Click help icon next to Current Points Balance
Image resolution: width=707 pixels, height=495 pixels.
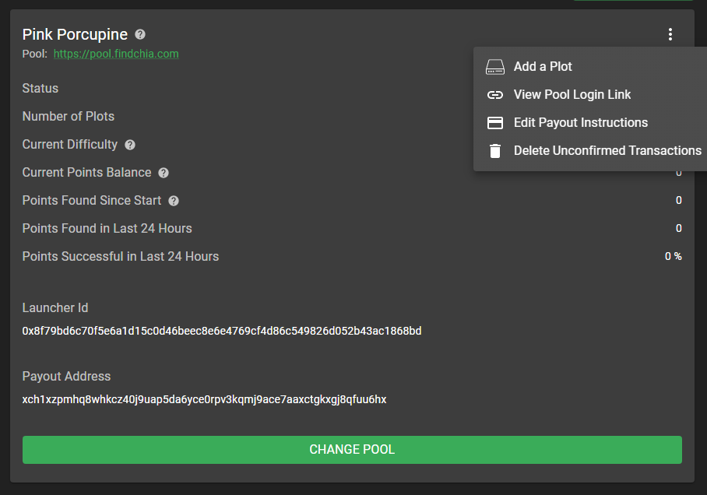pyautogui.click(x=164, y=173)
